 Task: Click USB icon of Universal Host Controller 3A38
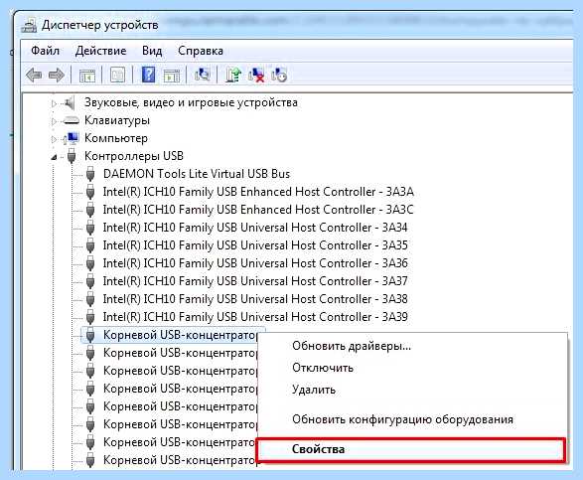pos(90,299)
